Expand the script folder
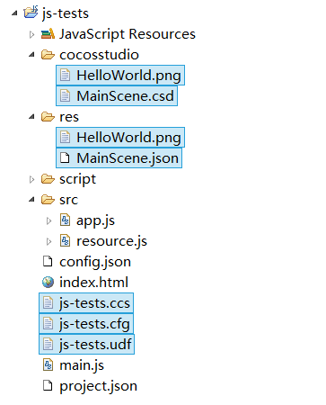The width and height of the screenshot is (326, 405). point(31,179)
